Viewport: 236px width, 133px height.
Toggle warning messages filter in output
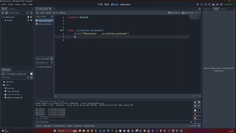(x=197, y=118)
